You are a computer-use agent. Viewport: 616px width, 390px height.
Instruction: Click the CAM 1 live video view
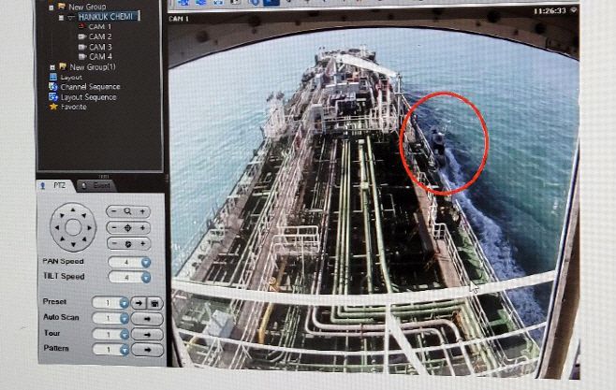point(374,187)
